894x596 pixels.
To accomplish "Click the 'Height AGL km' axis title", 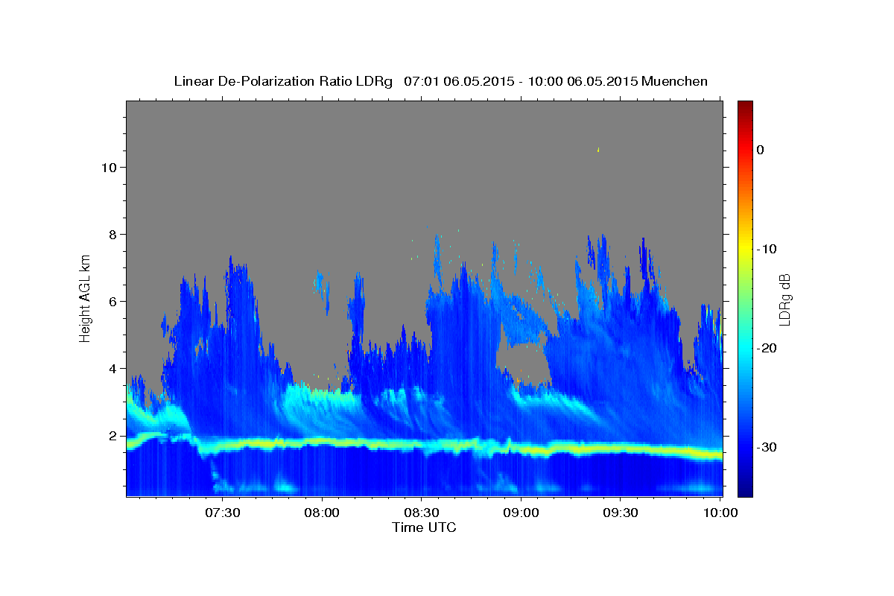I will point(85,298).
